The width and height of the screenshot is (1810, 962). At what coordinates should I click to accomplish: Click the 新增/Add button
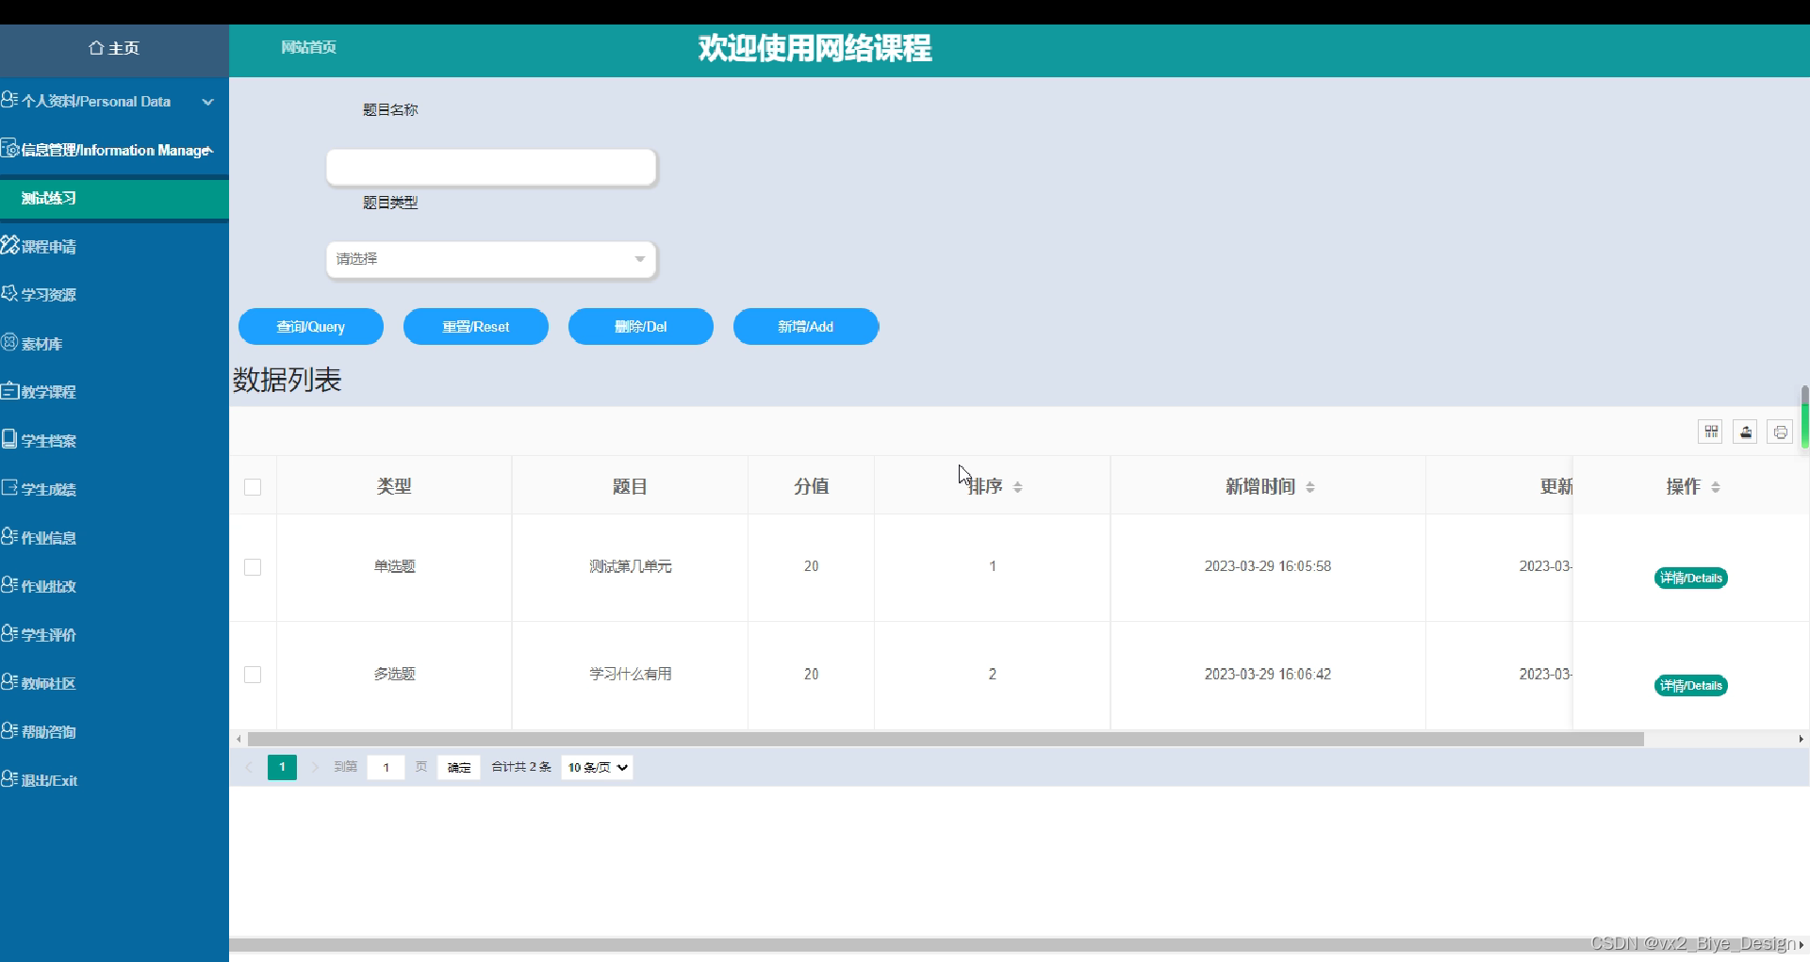806,327
